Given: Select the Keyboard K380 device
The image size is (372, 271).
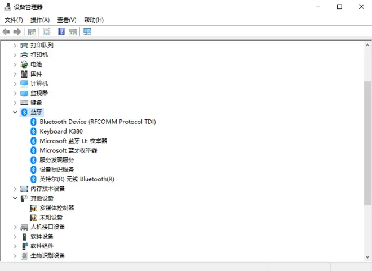Looking at the screenshot, I should pyautogui.click(x=61, y=131).
